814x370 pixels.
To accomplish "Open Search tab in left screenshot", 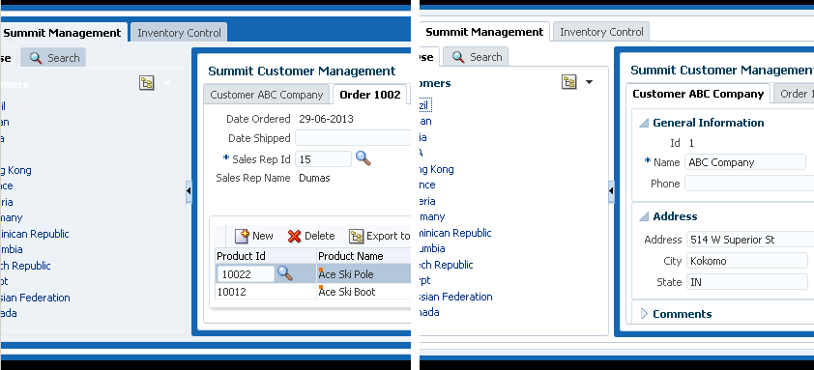I will [x=53, y=58].
